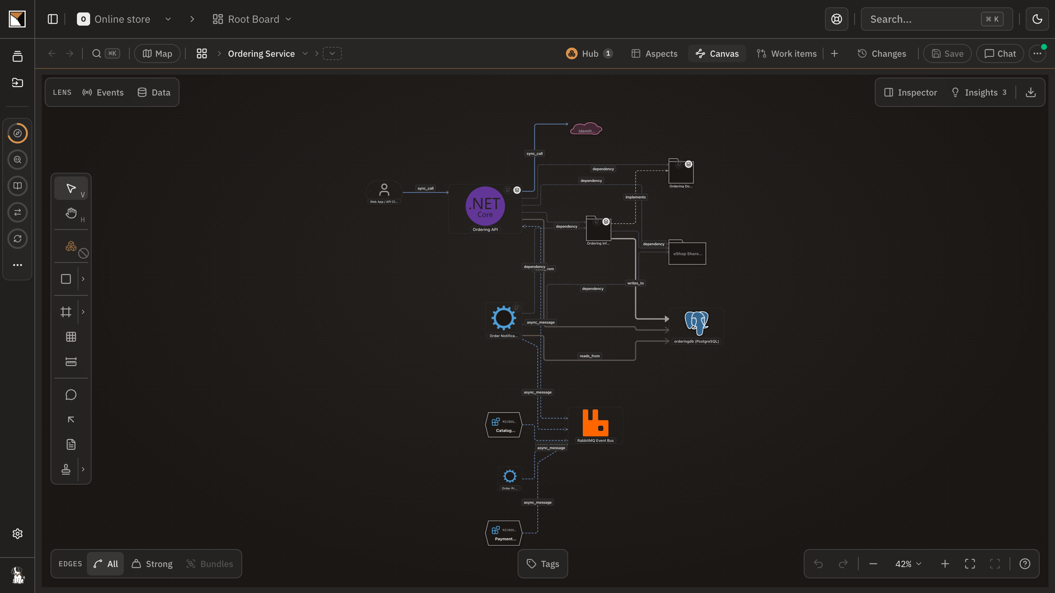The height and width of the screenshot is (593, 1055).
Task: Click the disabled components cluster tool
Action: 71,246
